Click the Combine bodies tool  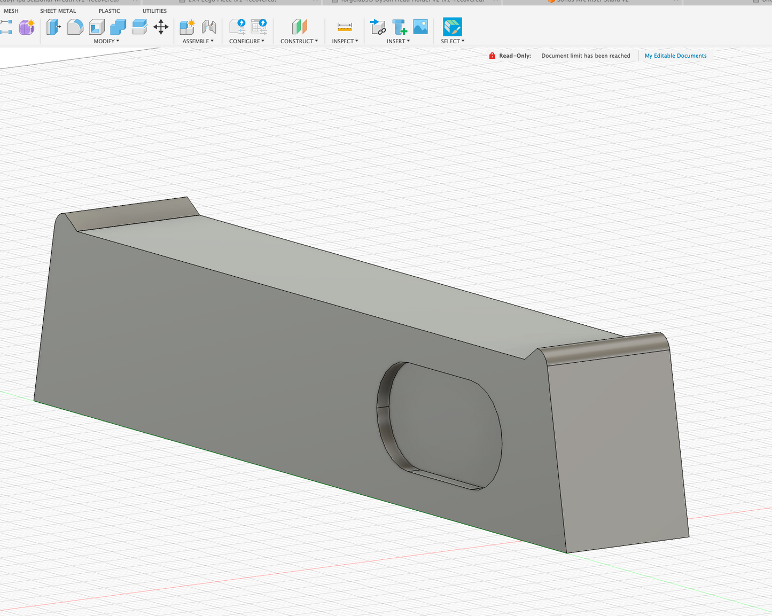[x=118, y=27]
